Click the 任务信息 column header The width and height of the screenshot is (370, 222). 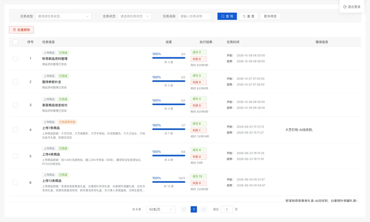[x=48, y=42]
